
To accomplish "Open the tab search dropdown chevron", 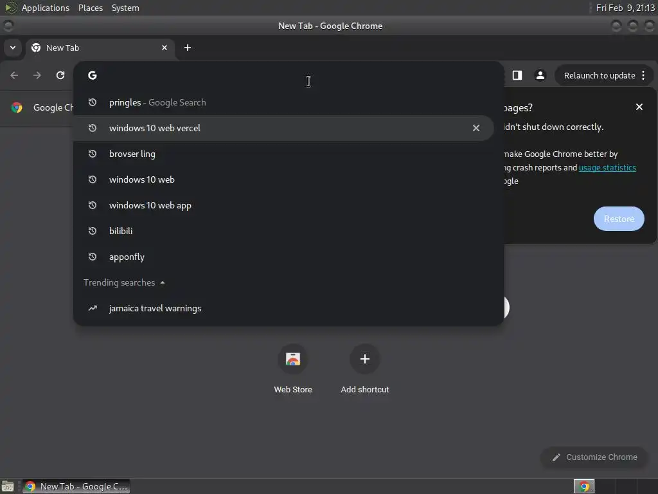I will click(x=13, y=48).
